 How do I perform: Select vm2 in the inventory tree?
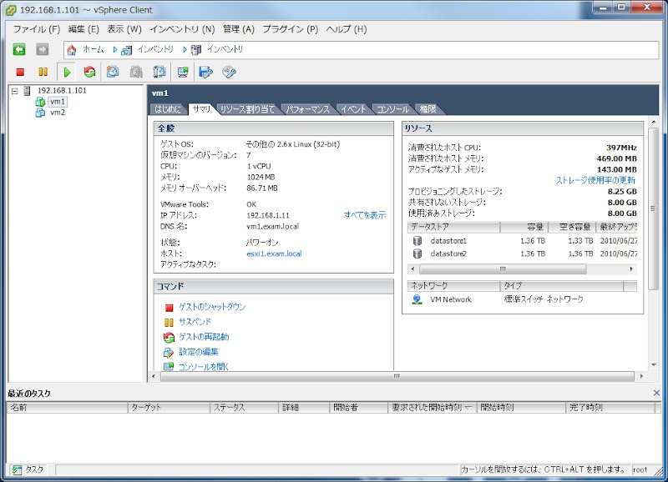point(57,113)
